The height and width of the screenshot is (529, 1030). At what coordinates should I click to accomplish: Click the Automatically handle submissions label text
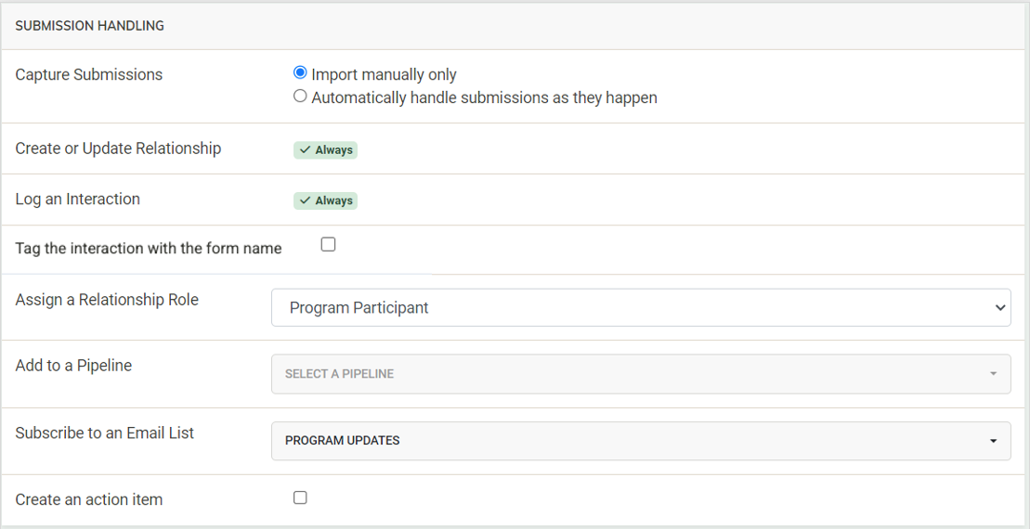pos(484,97)
